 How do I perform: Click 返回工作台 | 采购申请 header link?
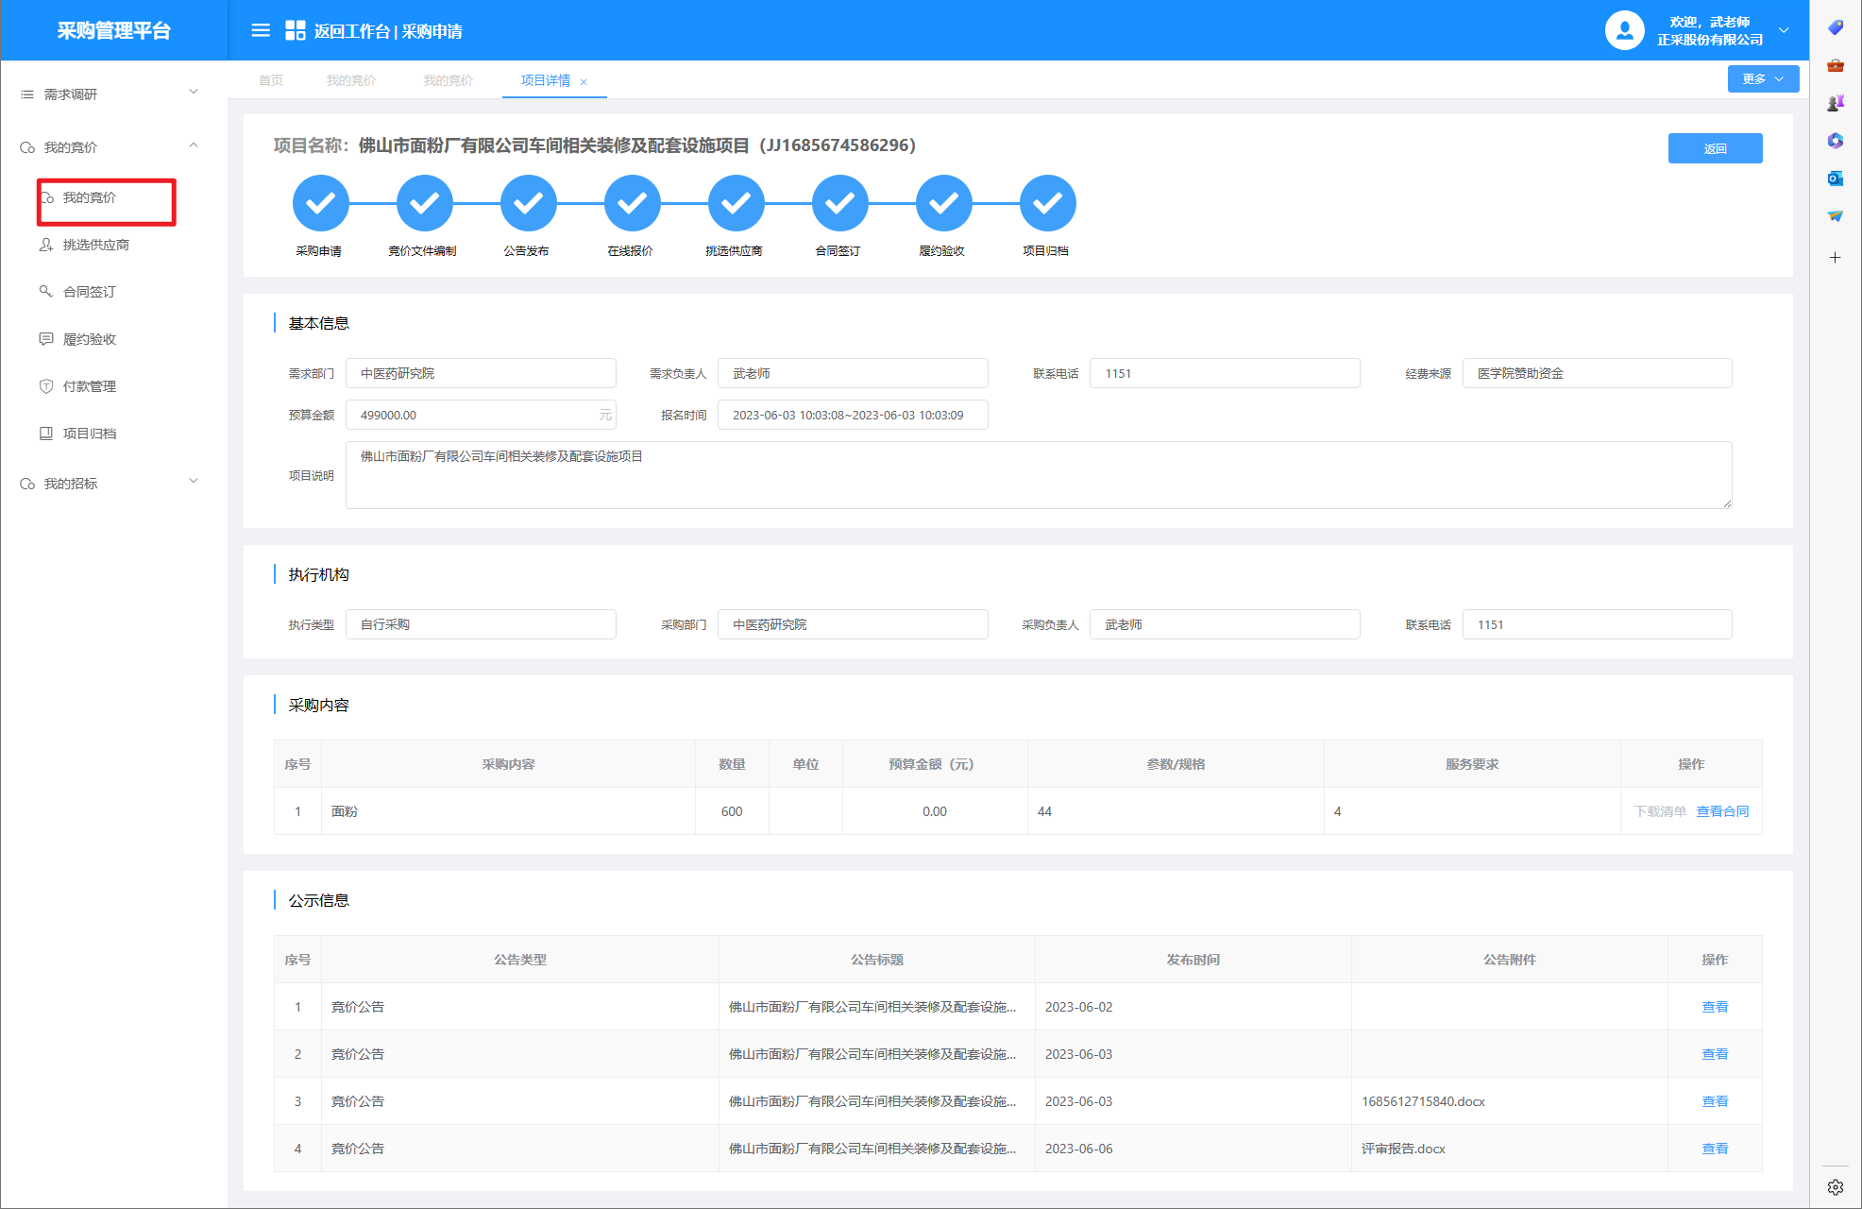click(x=388, y=31)
